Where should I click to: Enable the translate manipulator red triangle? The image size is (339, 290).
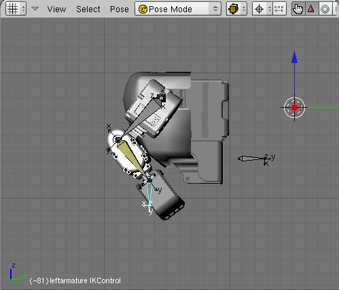(311, 9)
